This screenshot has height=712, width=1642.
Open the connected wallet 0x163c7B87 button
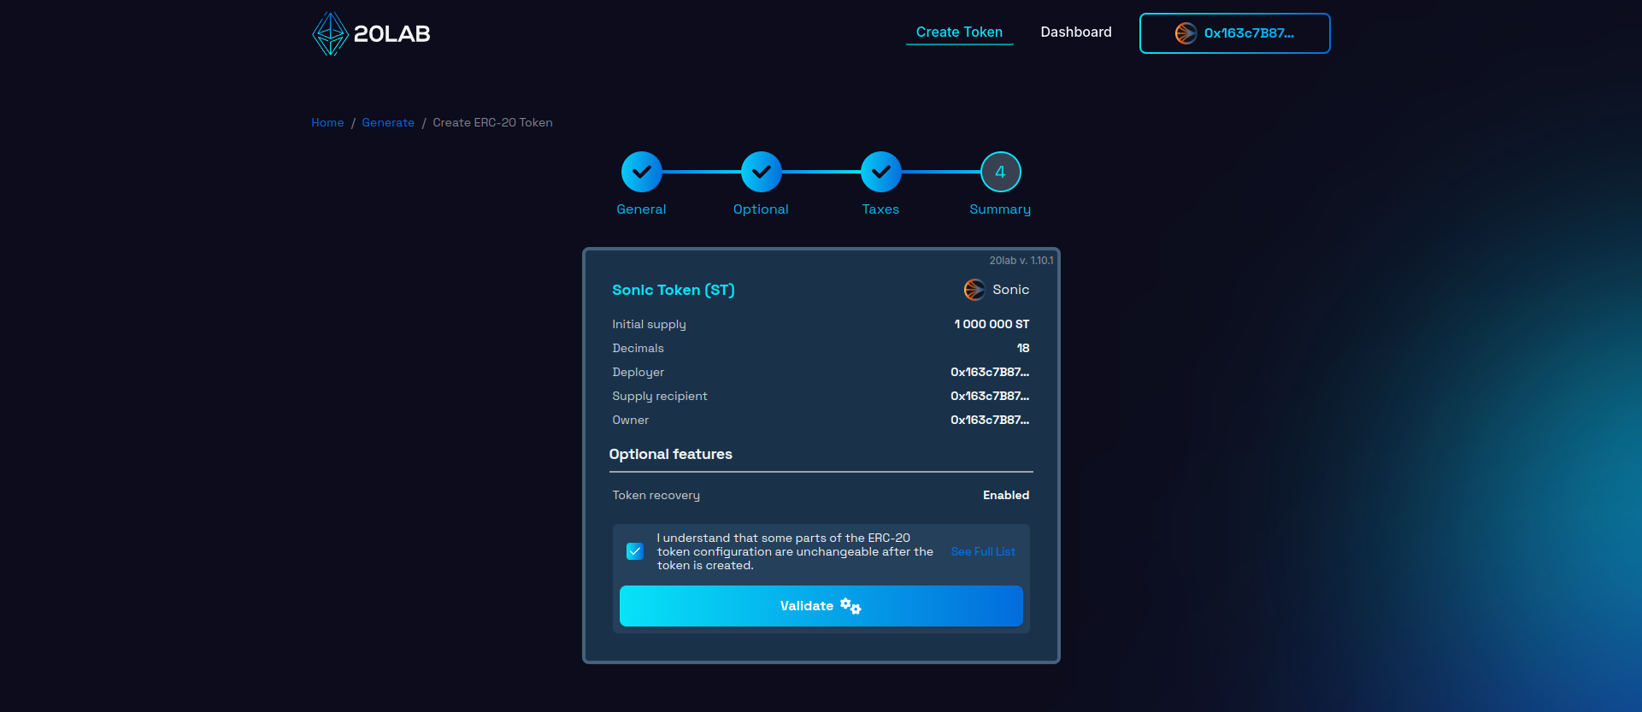tap(1234, 33)
